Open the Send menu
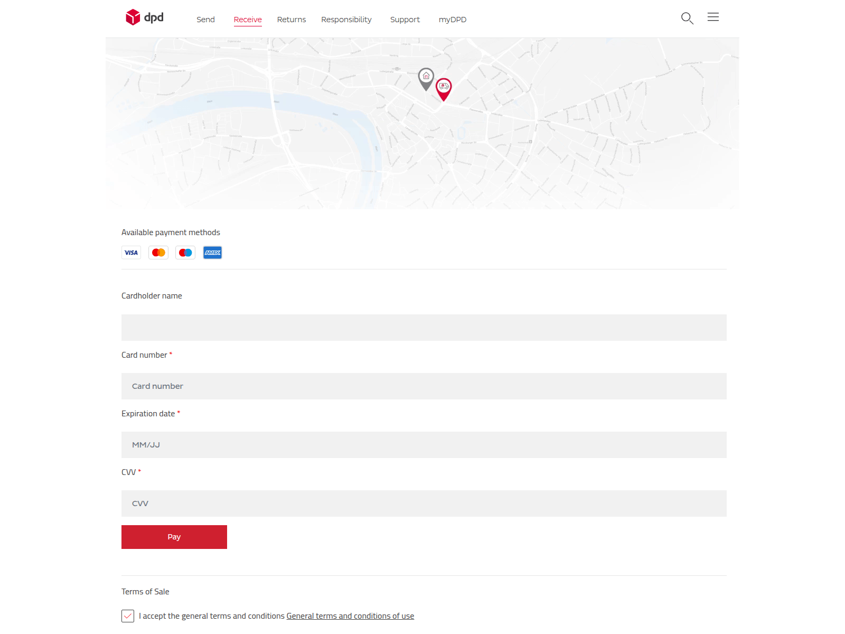845x634 pixels. pyautogui.click(x=205, y=20)
